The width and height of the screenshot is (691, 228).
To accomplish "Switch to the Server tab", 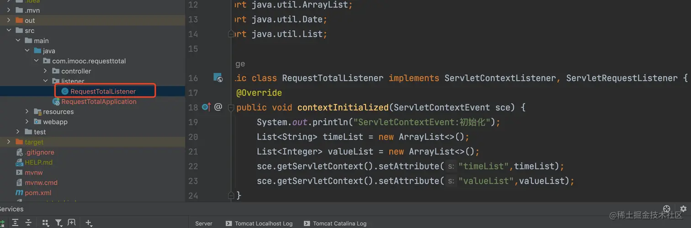I will tap(204, 223).
